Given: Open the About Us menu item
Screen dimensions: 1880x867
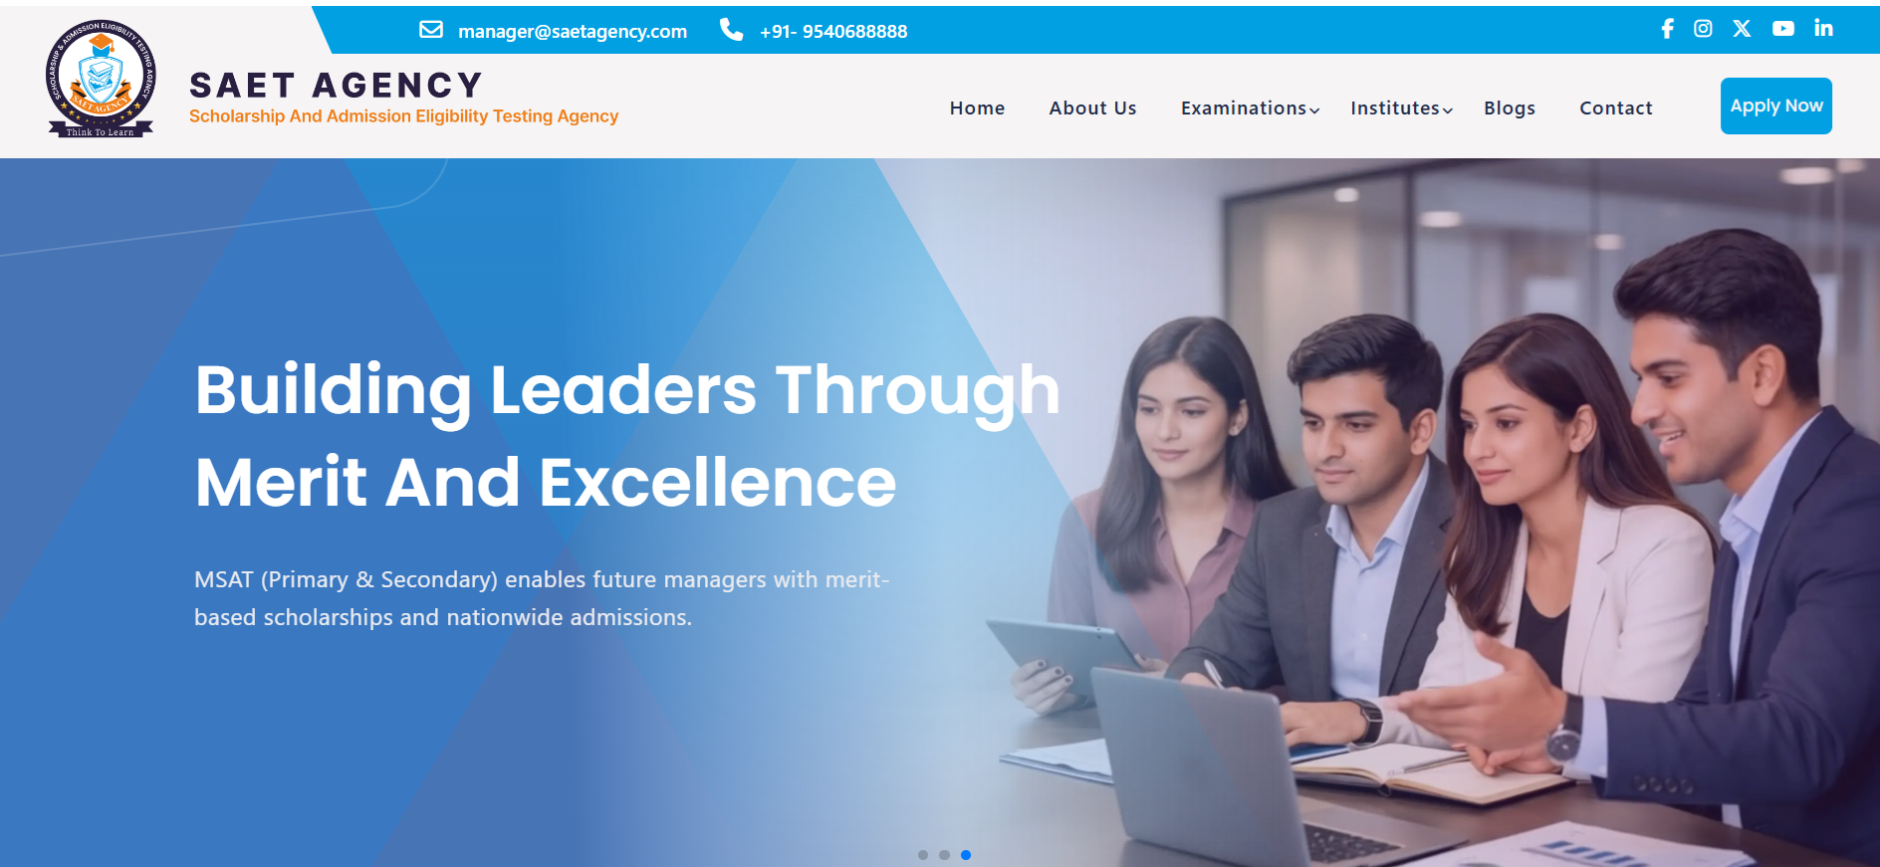Looking at the screenshot, I should point(1092,108).
